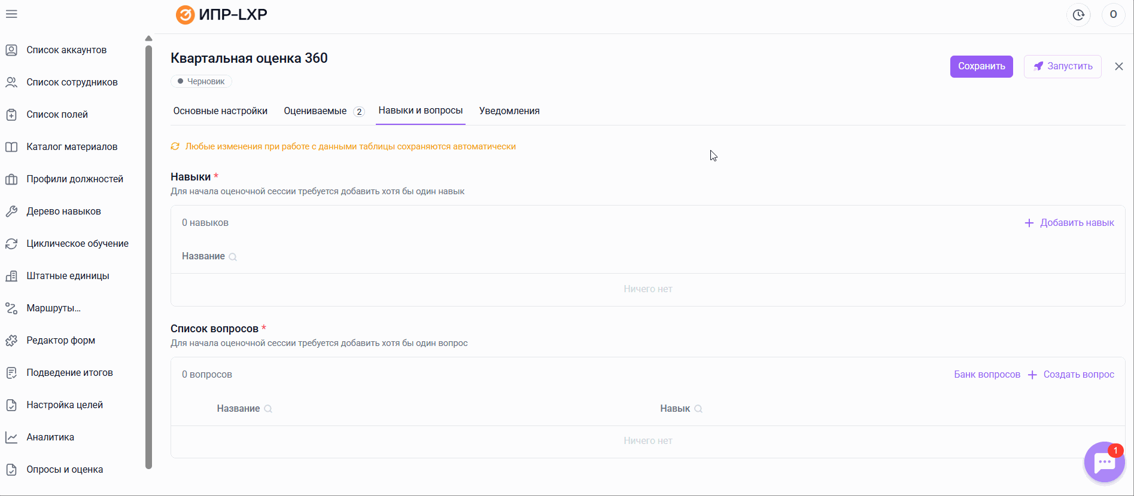Click Добавить навык link
The height and width of the screenshot is (496, 1134).
click(1069, 223)
